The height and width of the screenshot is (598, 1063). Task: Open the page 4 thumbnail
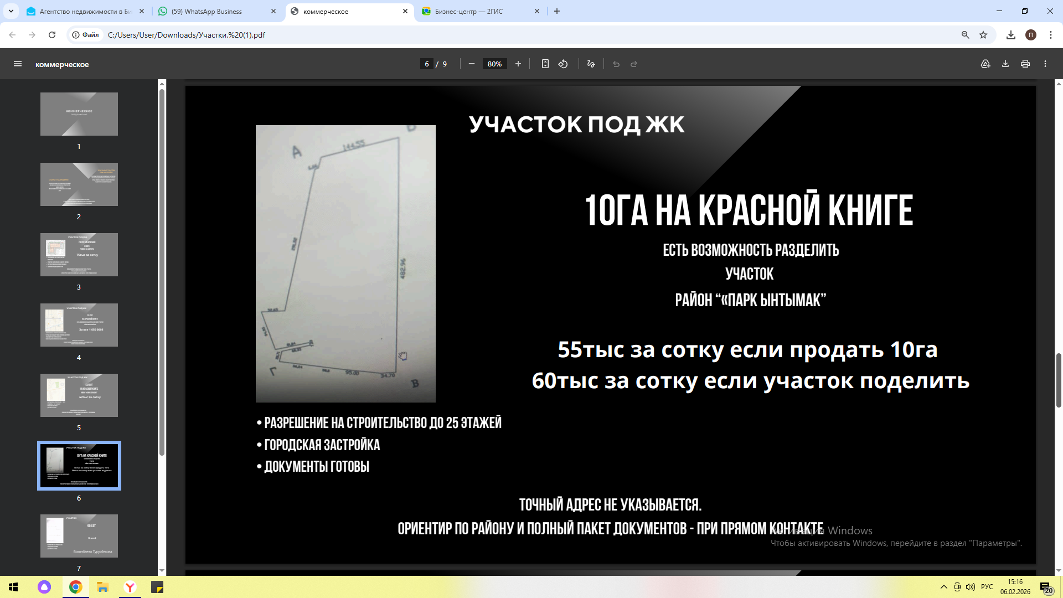[79, 325]
